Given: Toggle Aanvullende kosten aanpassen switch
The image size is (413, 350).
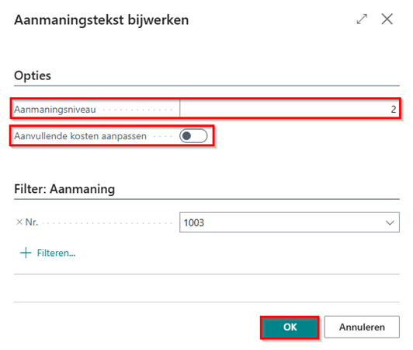Looking at the screenshot, I should 193,136.
